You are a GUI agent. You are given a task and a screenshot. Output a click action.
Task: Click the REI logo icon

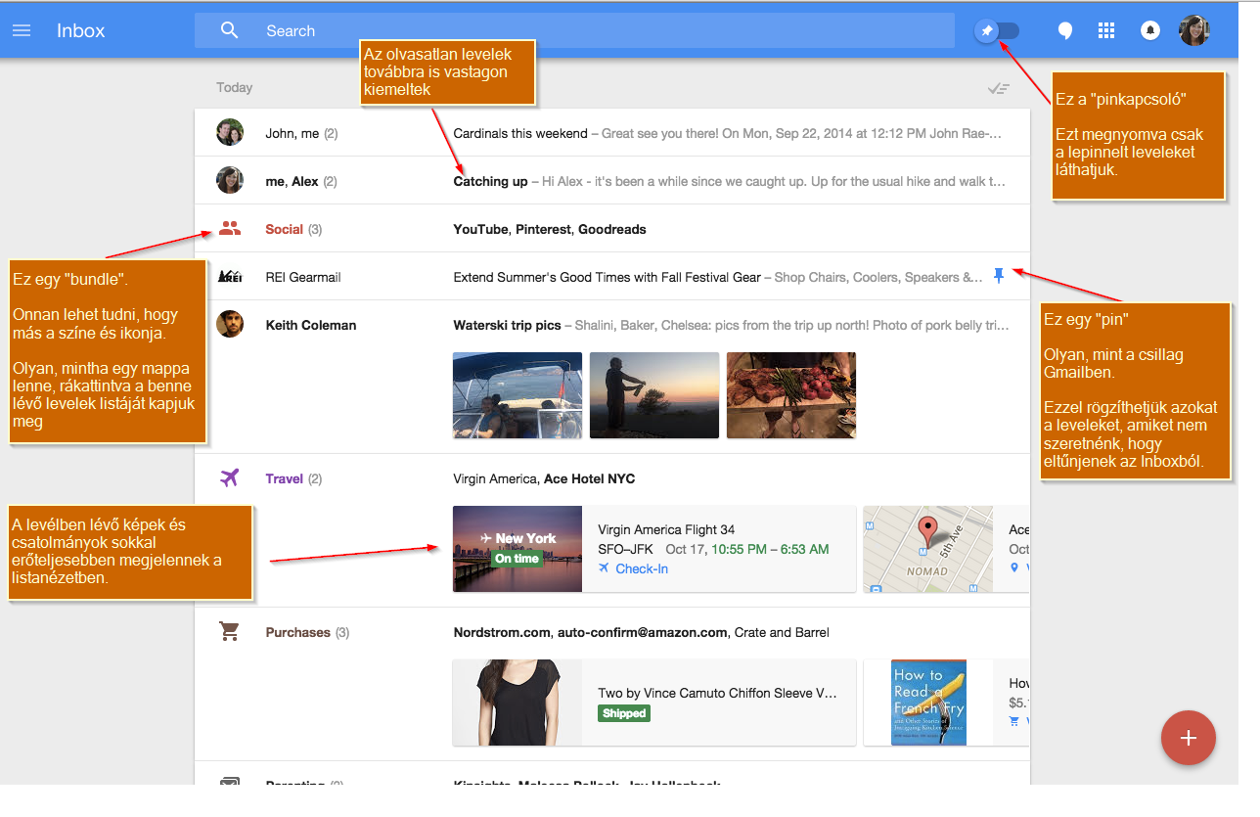pyautogui.click(x=230, y=277)
